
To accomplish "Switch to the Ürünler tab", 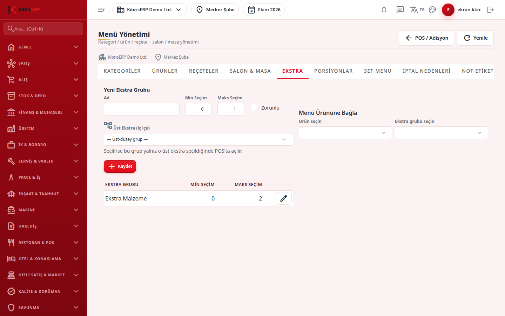I will pyautogui.click(x=165, y=71).
